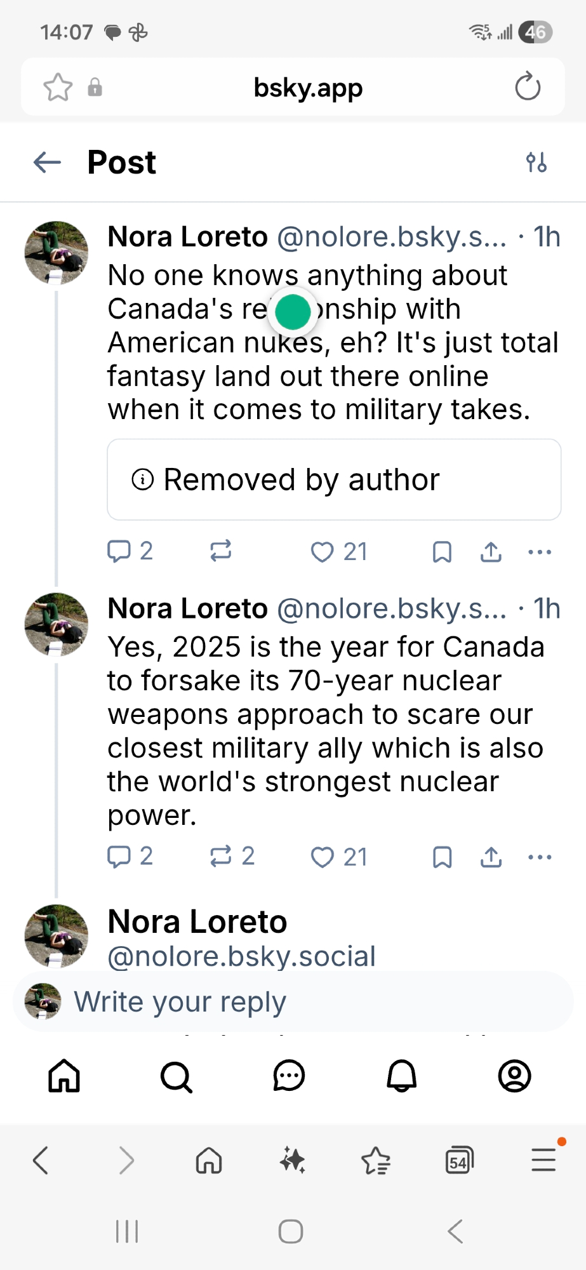Open more options on second post
586x1270 pixels.
click(540, 857)
